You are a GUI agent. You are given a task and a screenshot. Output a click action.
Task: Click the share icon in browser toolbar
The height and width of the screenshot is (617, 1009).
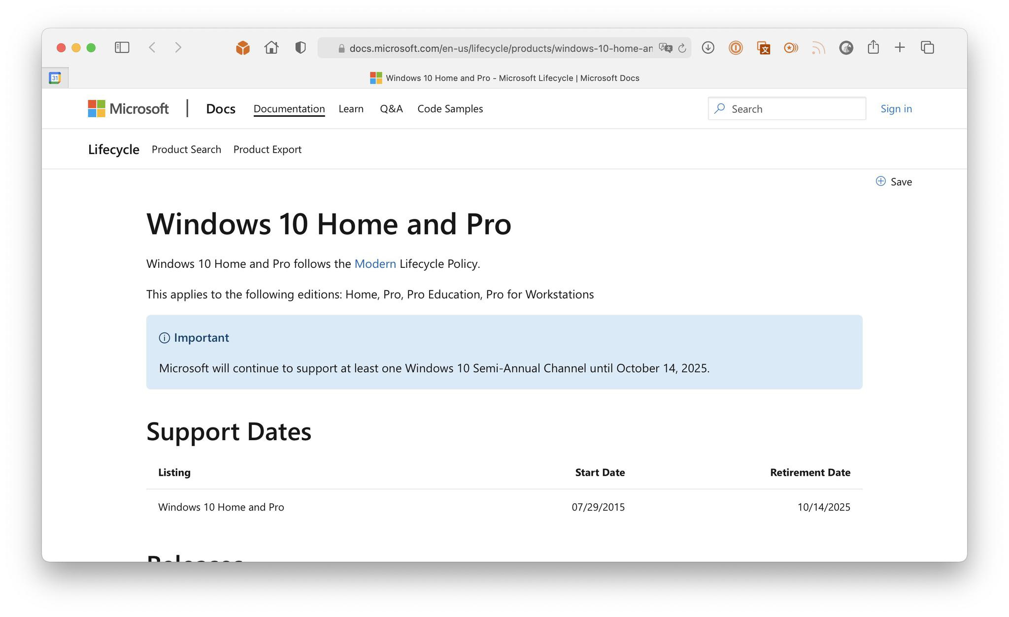[873, 47]
